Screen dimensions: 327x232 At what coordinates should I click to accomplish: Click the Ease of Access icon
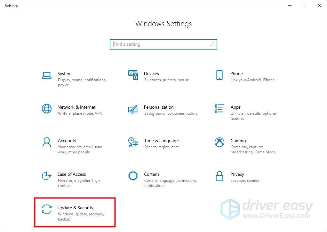46,176
